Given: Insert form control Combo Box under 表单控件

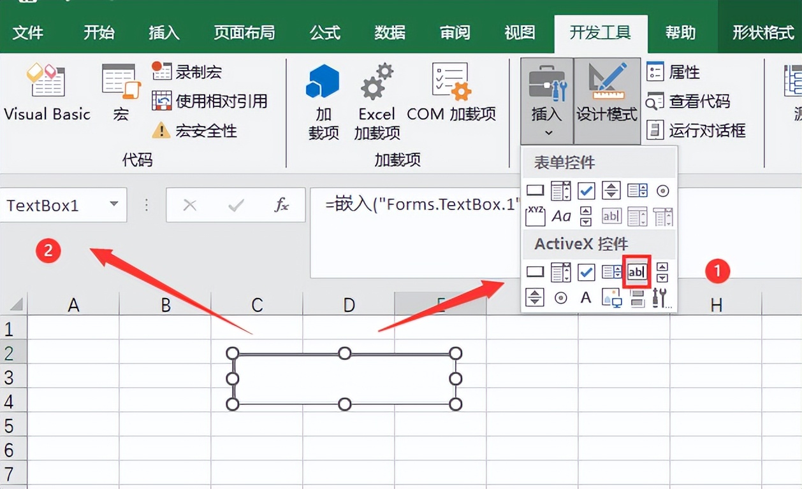Looking at the screenshot, I should (560, 190).
